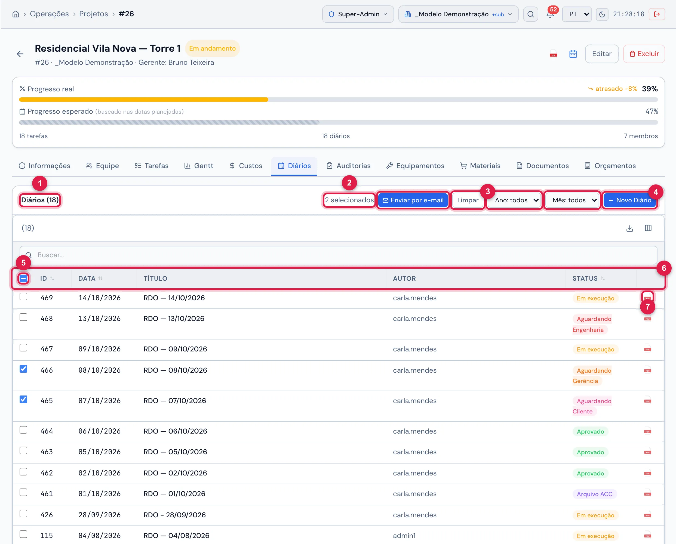
Task: Open PDF for diary 466
Action: tap(647, 370)
